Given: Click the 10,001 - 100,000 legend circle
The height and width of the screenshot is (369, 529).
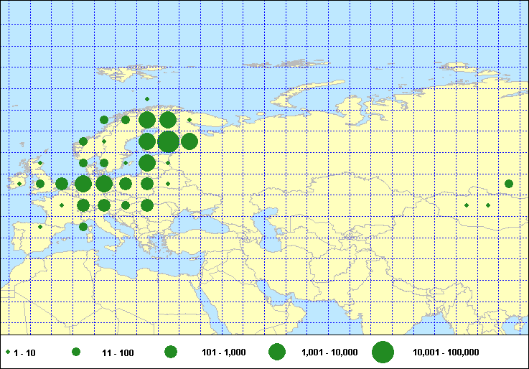Looking at the screenshot, I should tap(383, 352).
